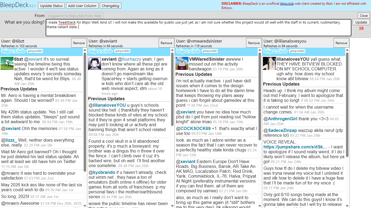
Task: Follow the jumpshare.com voice reveal link
Action: (295, 147)
